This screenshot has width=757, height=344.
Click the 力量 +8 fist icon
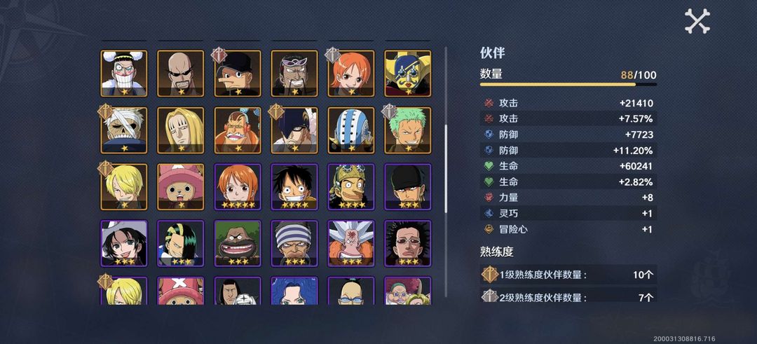click(489, 198)
